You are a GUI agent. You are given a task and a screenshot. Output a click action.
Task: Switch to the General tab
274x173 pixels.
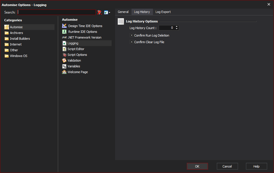click(x=123, y=12)
